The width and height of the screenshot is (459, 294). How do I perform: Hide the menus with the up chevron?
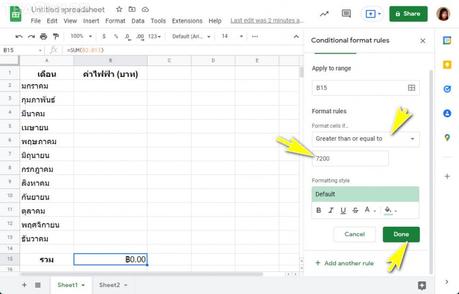296,37
